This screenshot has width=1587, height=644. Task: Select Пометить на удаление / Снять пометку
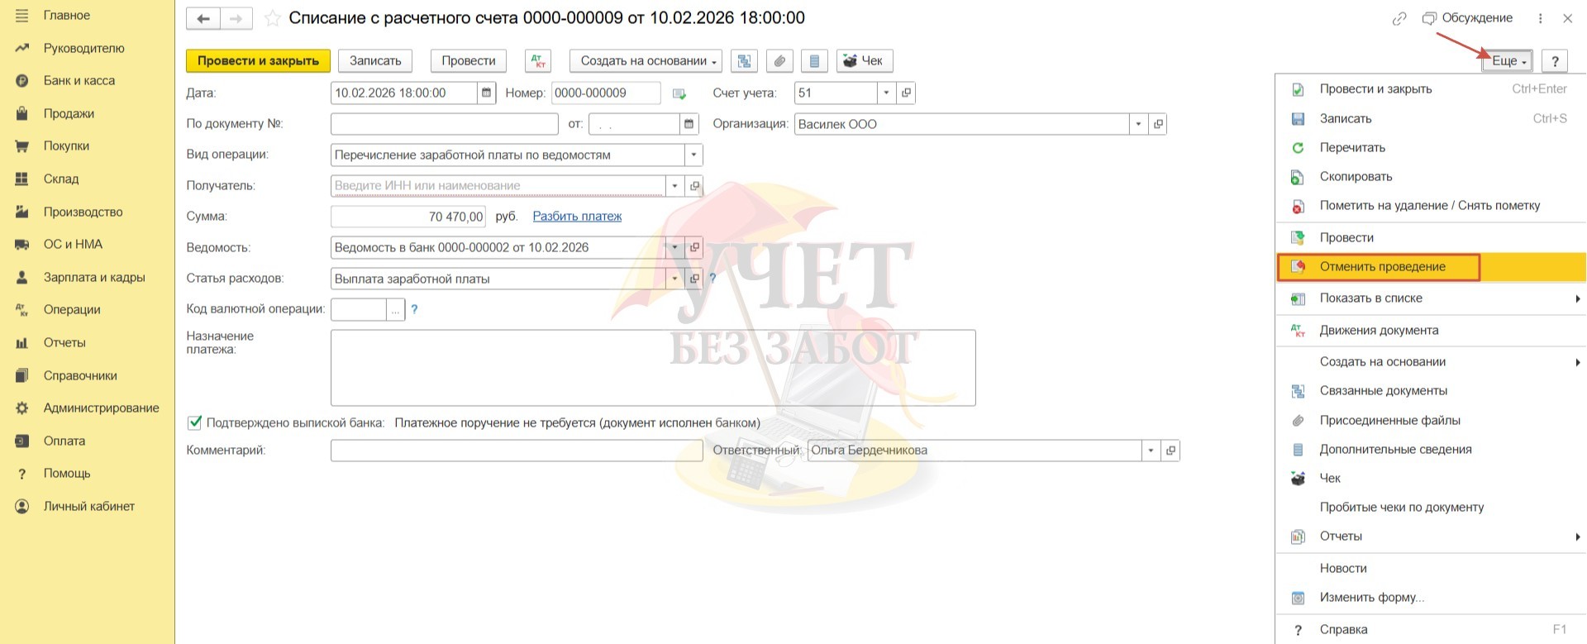click(x=1431, y=206)
